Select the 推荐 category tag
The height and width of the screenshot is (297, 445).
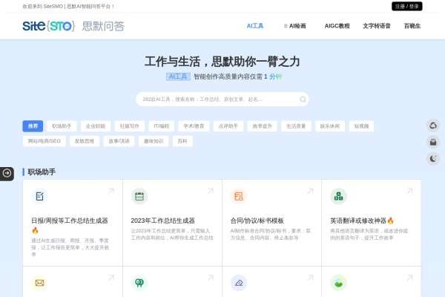pos(33,126)
